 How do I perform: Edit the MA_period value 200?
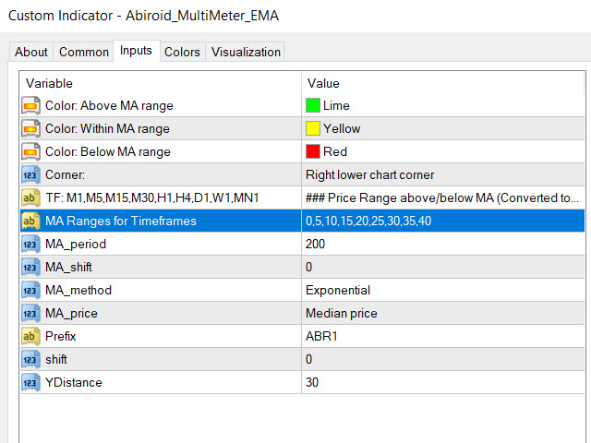tap(315, 244)
